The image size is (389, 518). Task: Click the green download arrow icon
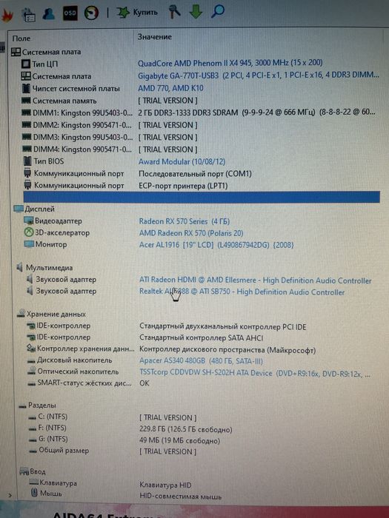click(x=196, y=12)
